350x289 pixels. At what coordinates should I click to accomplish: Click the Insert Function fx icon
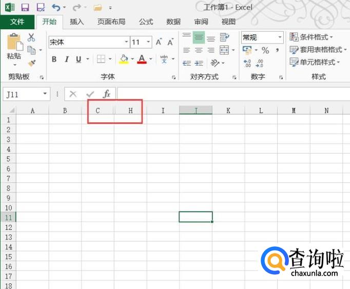107,94
